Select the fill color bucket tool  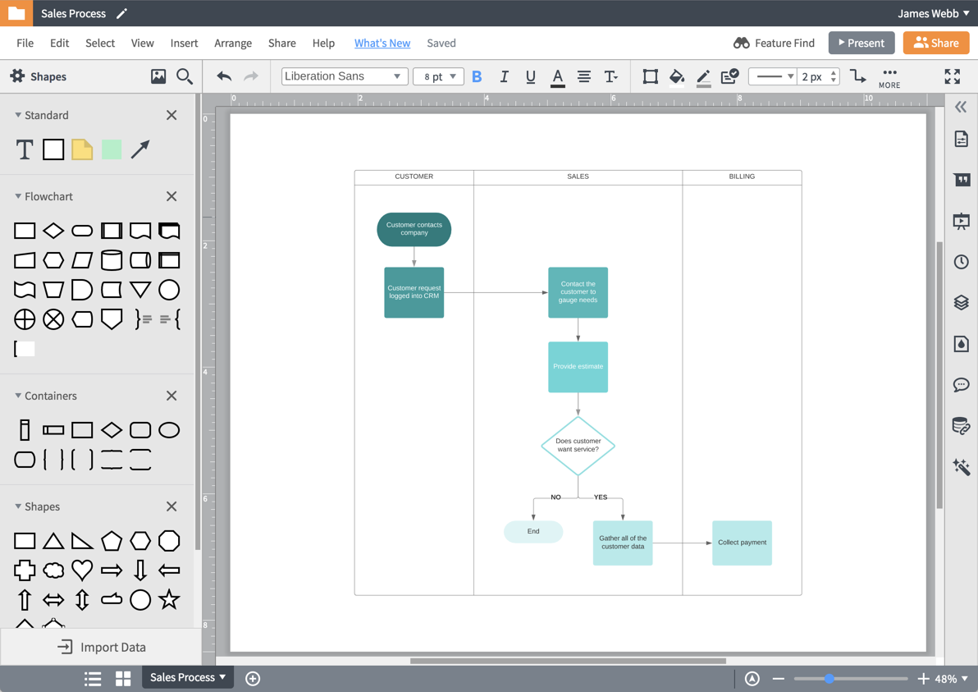click(677, 76)
